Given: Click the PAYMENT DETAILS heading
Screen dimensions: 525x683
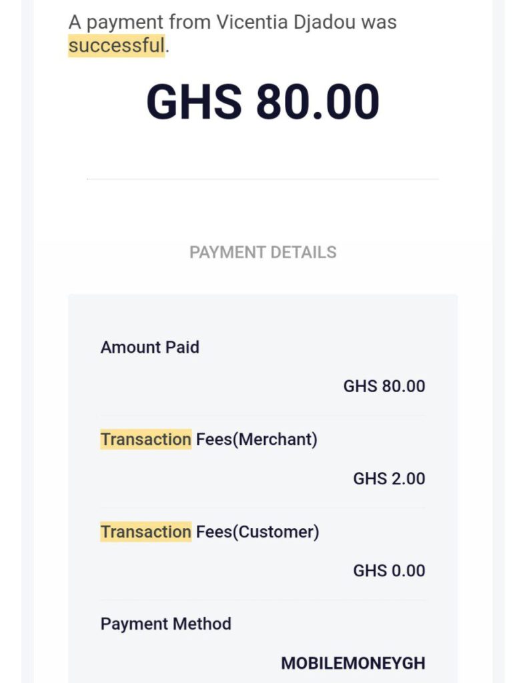Looking at the screenshot, I should (263, 253).
